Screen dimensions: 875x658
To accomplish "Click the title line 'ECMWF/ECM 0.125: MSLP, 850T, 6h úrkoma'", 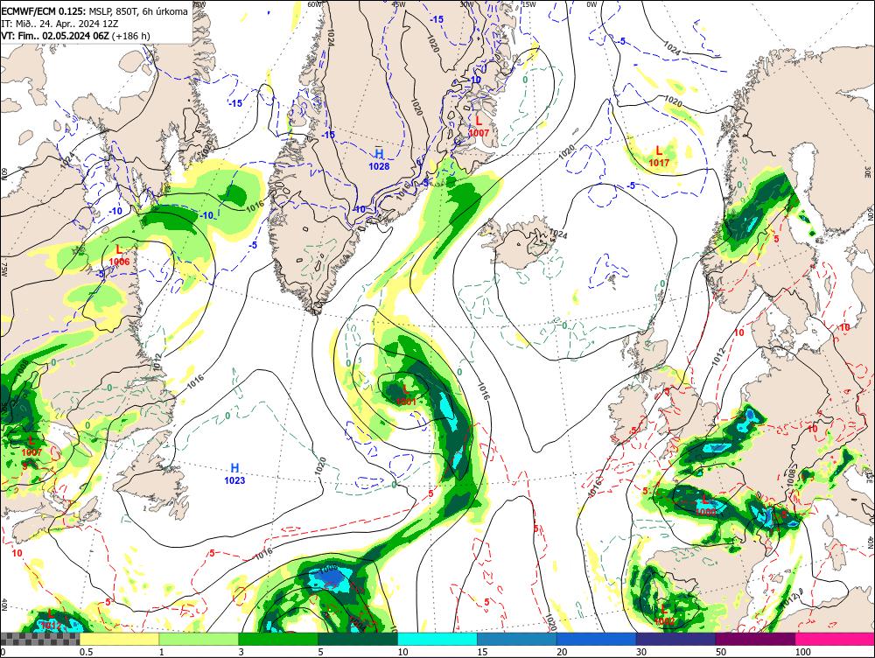I will (x=94, y=11).
